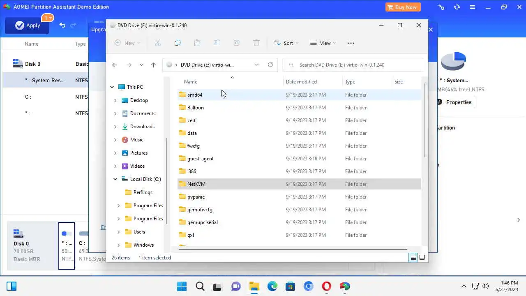Viewport: 526px width, 296px height.
Task: Expand the Music tree node
Action: pyautogui.click(x=115, y=140)
